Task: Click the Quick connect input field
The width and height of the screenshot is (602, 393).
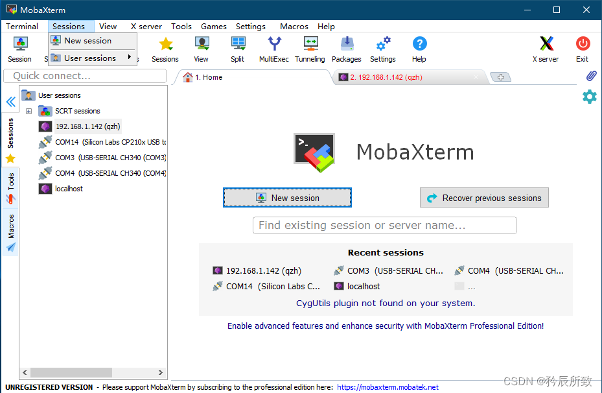Action: click(x=85, y=76)
